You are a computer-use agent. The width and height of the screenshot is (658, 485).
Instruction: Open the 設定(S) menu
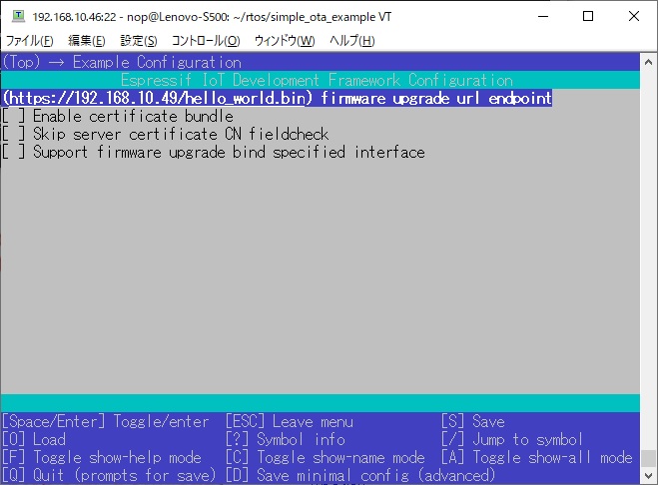click(139, 41)
